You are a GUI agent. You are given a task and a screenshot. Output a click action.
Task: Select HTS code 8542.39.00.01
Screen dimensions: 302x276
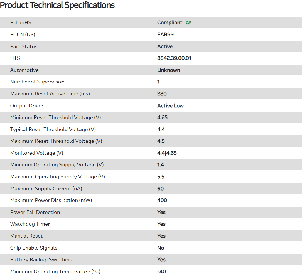(x=174, y=58)
